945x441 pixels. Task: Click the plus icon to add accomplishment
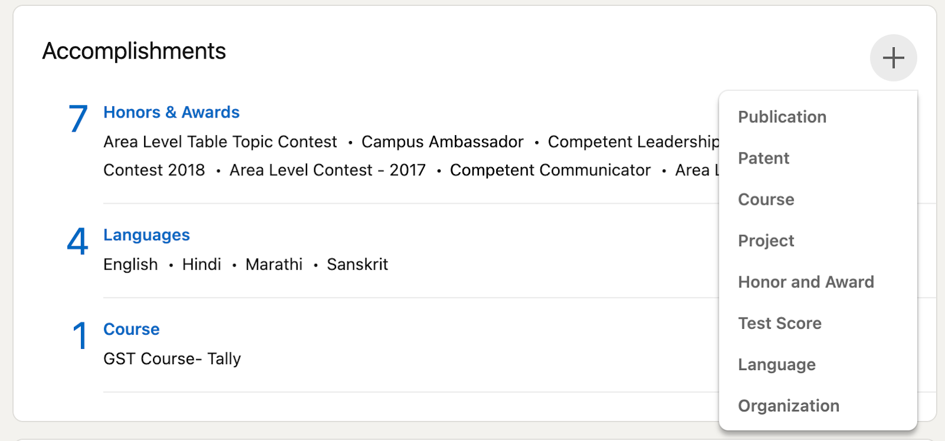893,58
